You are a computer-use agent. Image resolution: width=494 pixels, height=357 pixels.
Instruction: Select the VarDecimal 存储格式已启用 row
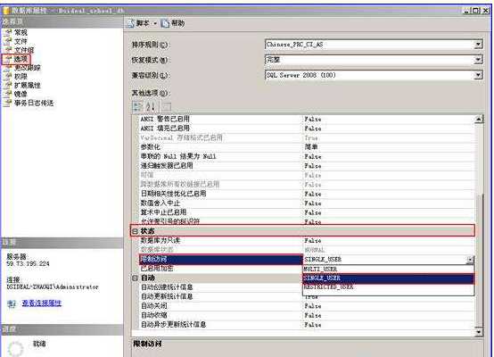[x=306, y=137]
